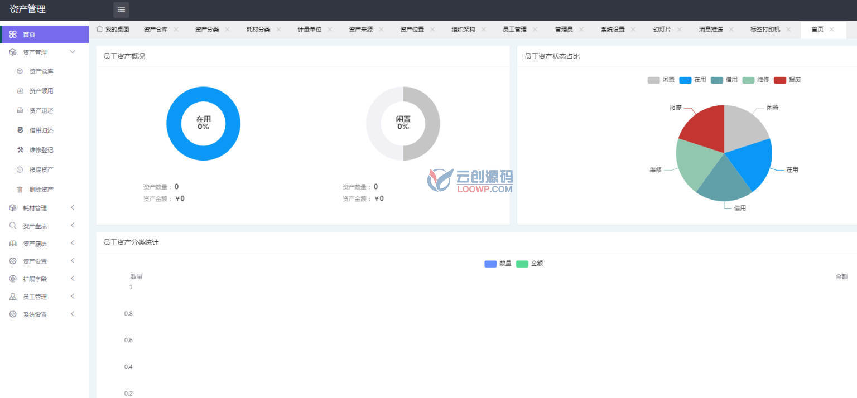The width and height of the screenshot is (857, 398).
Task: Click the 借用归还 icon in the sidebar
Action: [x=20, y=130]
